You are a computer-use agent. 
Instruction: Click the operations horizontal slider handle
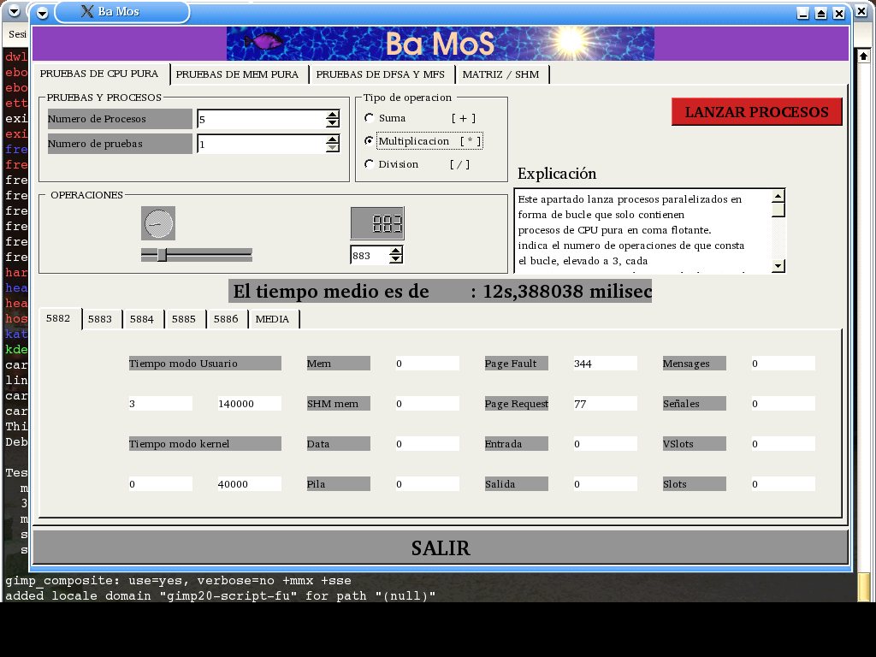(162, 254)
